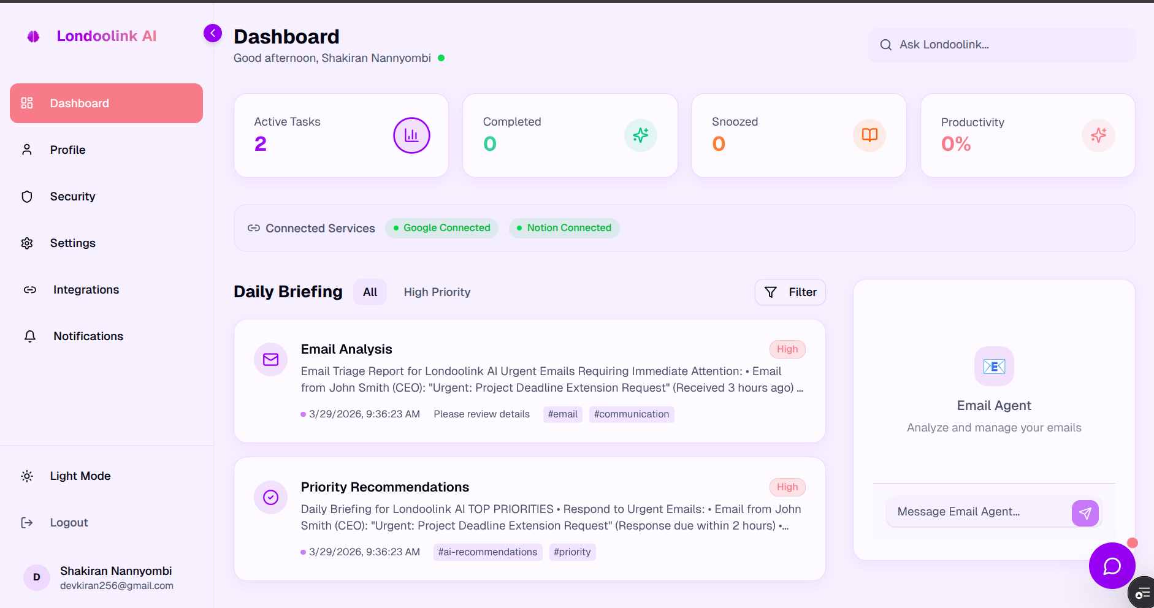Image resolution: width=1154 pixels, height=608 pixels.
Task: Send the message to Email Agent
Action: (x=1085, y=513)
